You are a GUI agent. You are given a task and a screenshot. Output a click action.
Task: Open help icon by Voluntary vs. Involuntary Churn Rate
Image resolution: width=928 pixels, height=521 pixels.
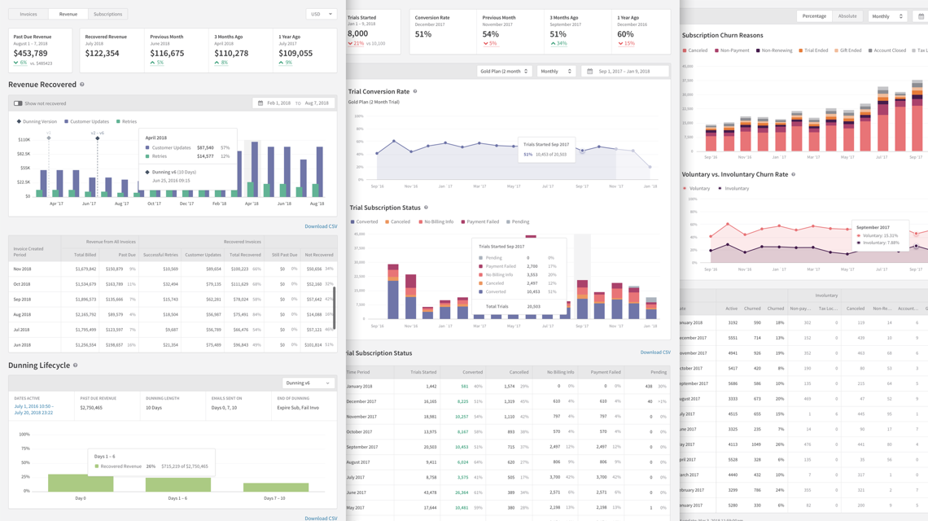[x=793, y=174]
